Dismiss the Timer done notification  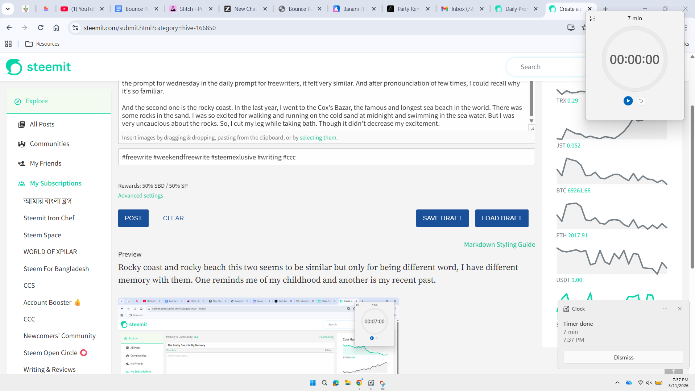click(624, 357)
